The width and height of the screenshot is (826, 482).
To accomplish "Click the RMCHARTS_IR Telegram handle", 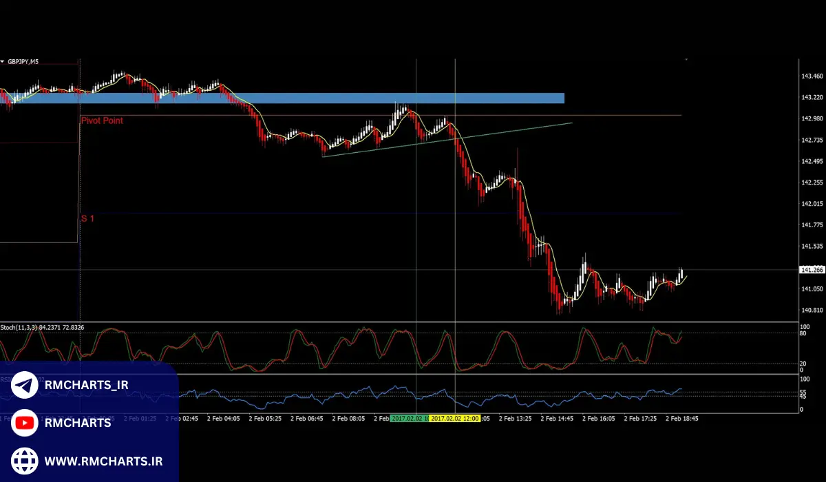I will 86,386.
